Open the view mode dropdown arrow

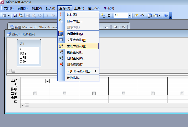click(x=9, y=16)
